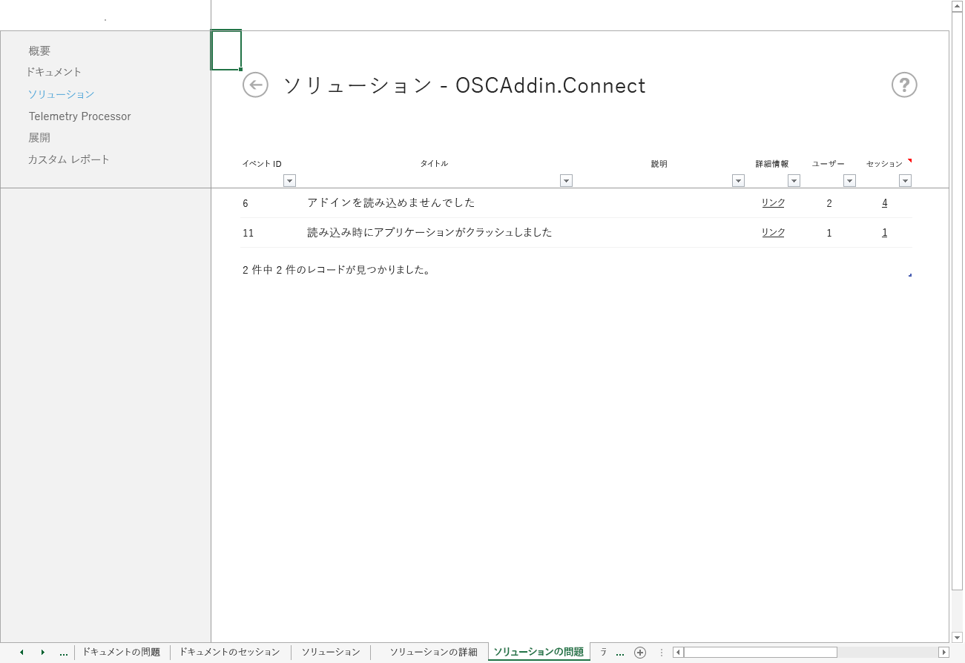Open session count 4 link

[885, 202]
